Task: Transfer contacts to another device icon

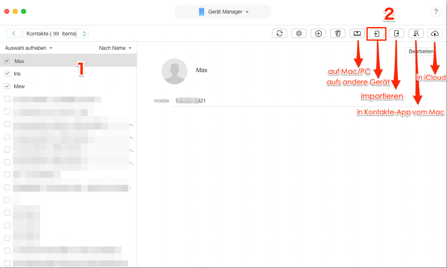Action: pyautogui.click(x=377, y=34)
